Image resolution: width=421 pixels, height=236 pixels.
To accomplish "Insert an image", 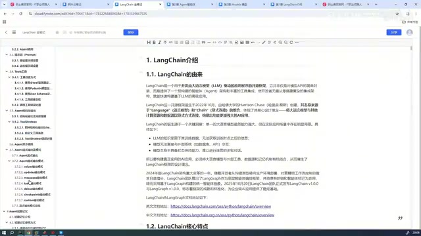I will (242, 42).
